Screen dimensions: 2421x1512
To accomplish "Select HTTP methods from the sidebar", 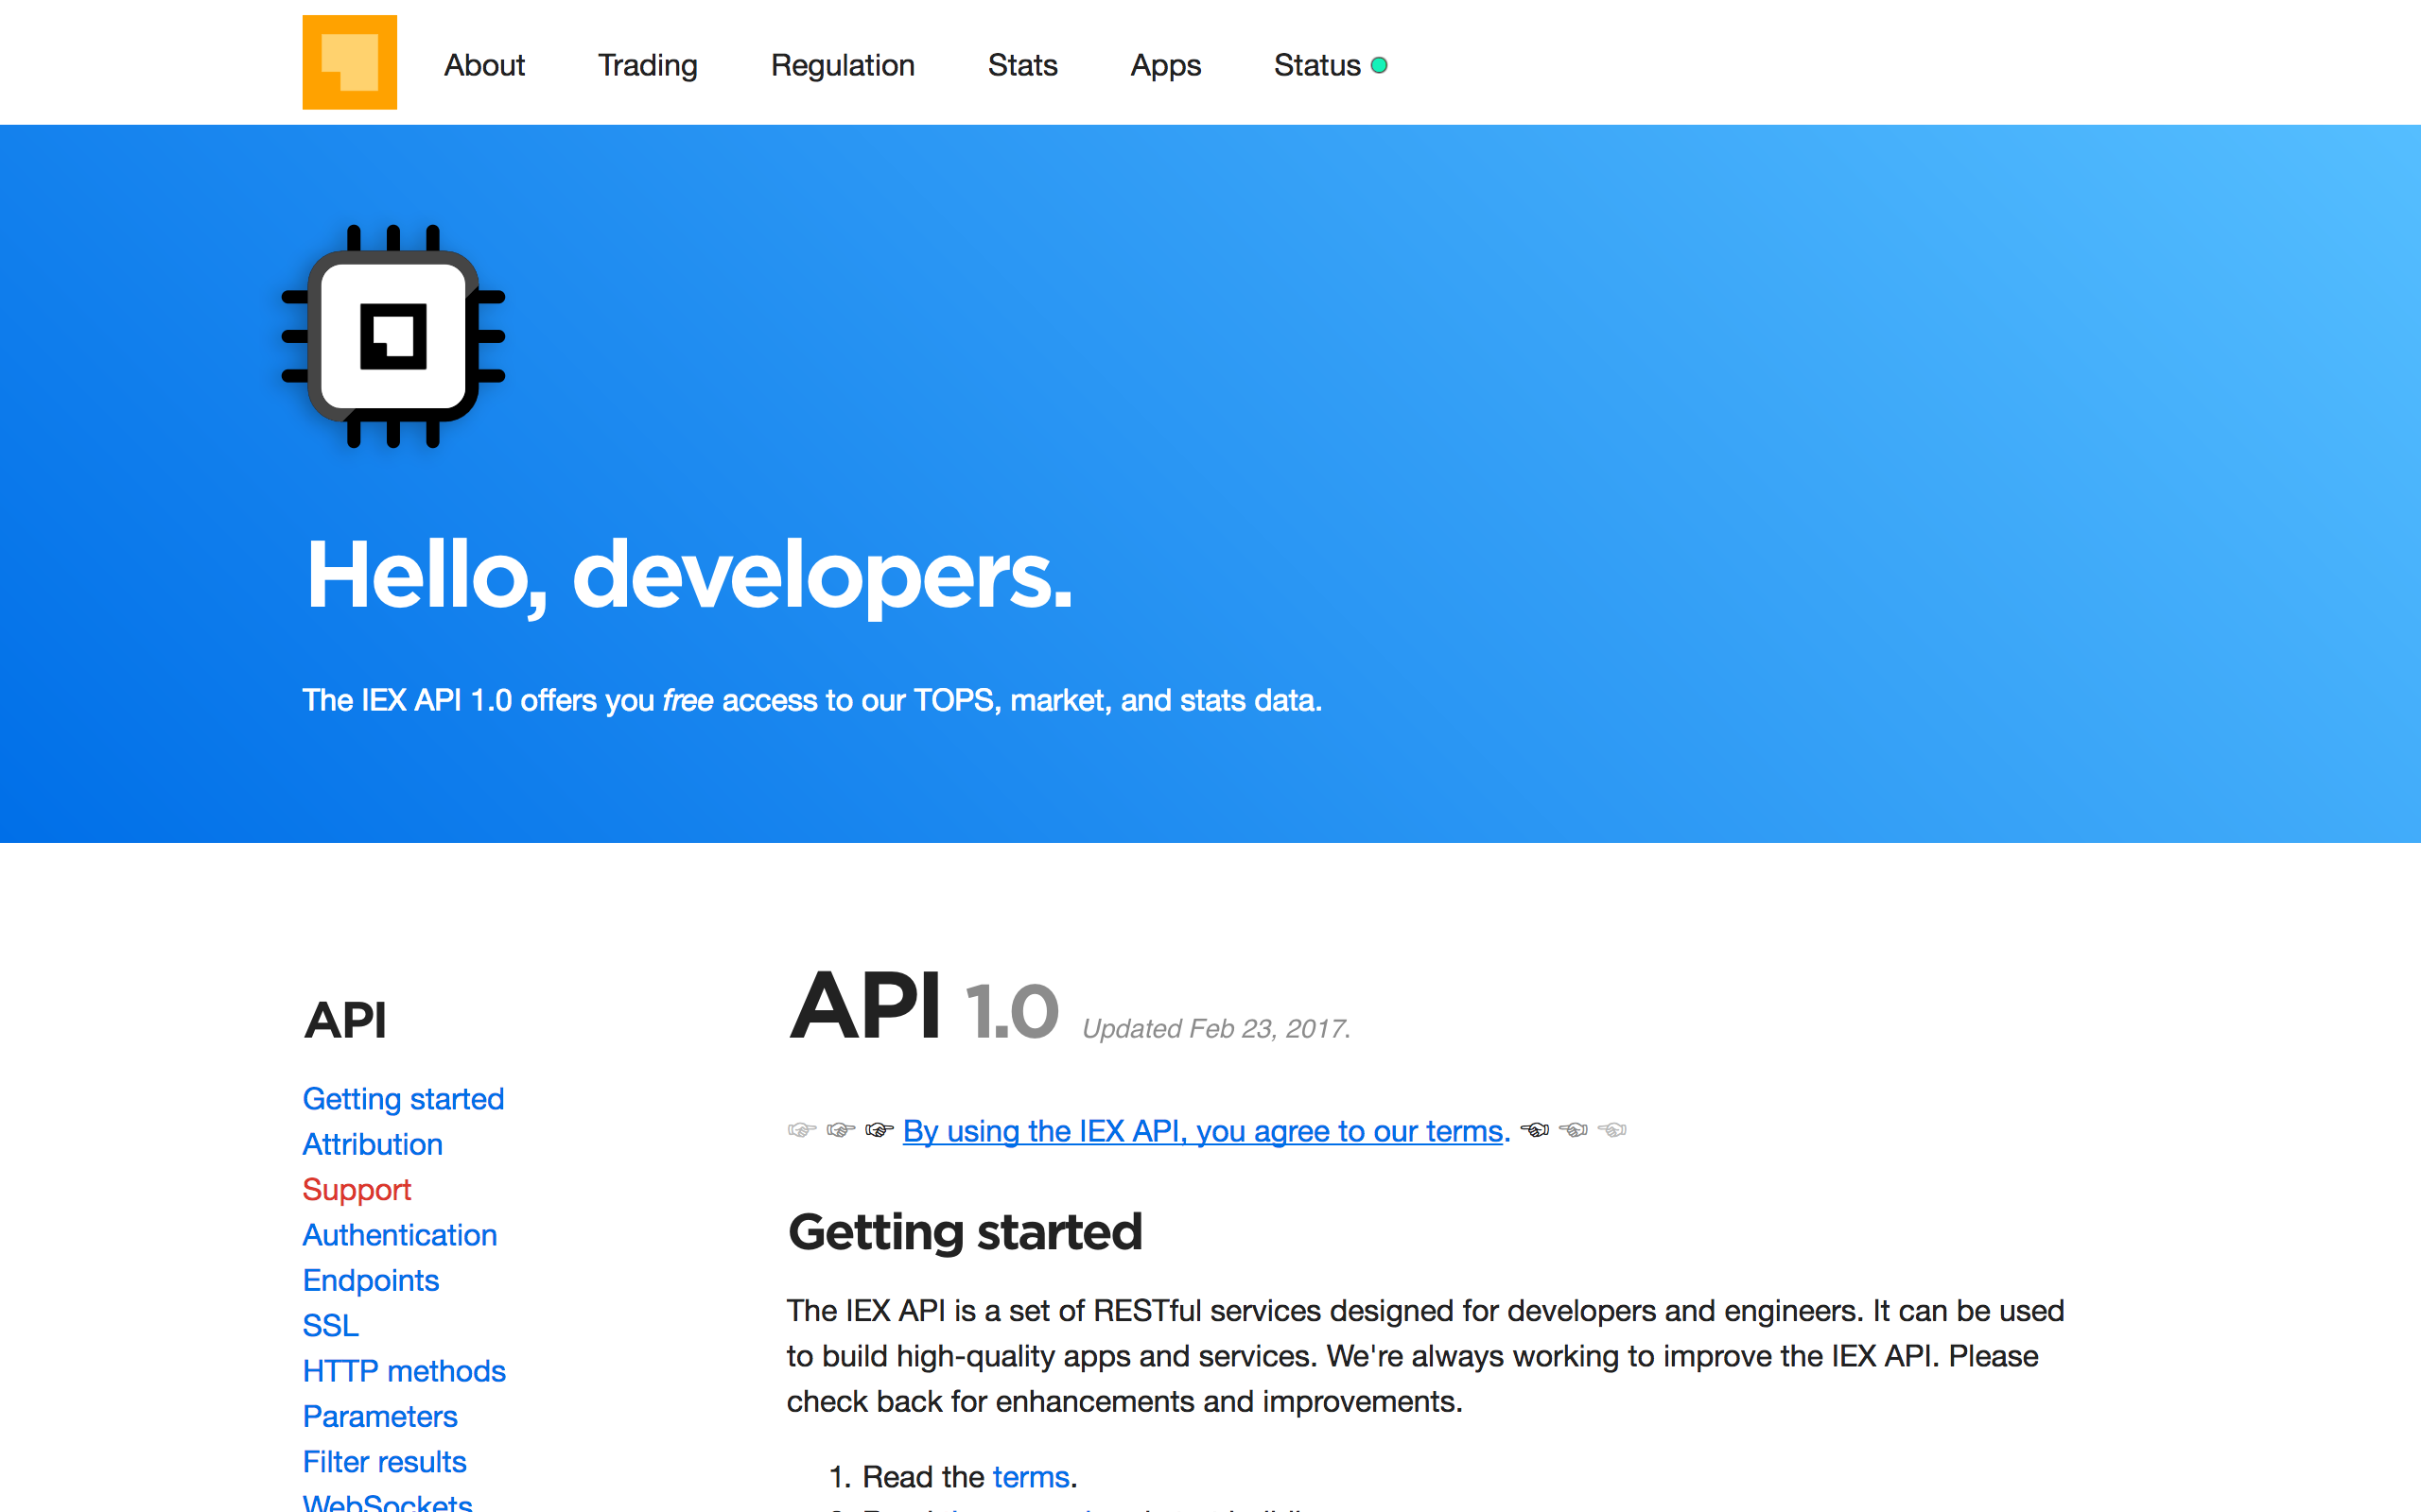I will tap(404, 1371).
